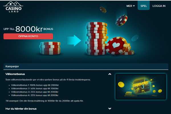Click the small arrow beside MER
This screenshot has height=114, width=171.
[x=134, y=6]
